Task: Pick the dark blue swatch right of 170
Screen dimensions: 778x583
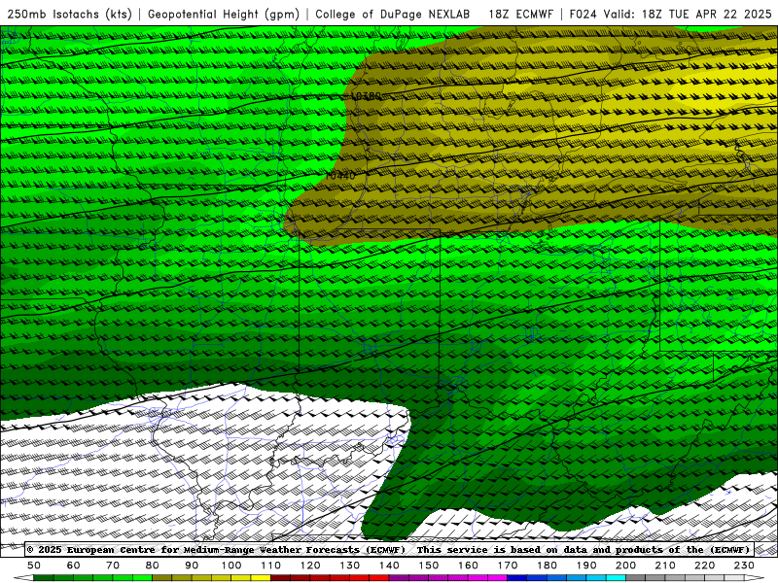Action: pos(517,578)
